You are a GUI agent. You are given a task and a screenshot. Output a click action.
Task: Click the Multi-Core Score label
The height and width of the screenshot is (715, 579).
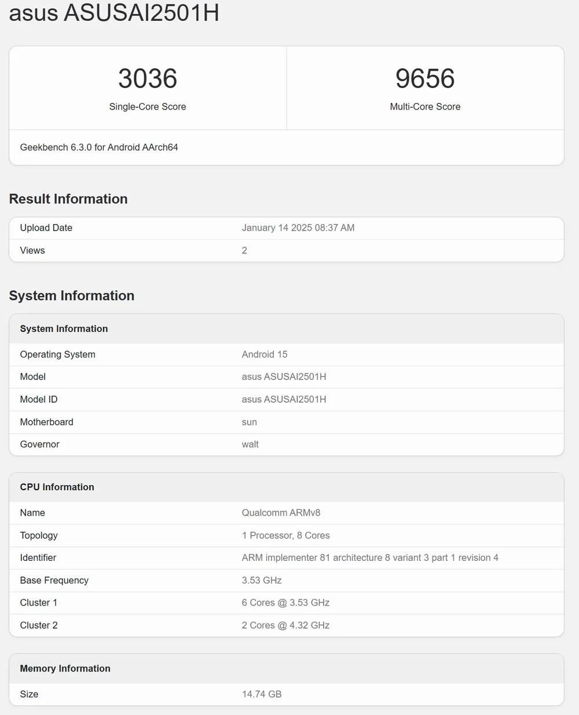coord(425,107)
